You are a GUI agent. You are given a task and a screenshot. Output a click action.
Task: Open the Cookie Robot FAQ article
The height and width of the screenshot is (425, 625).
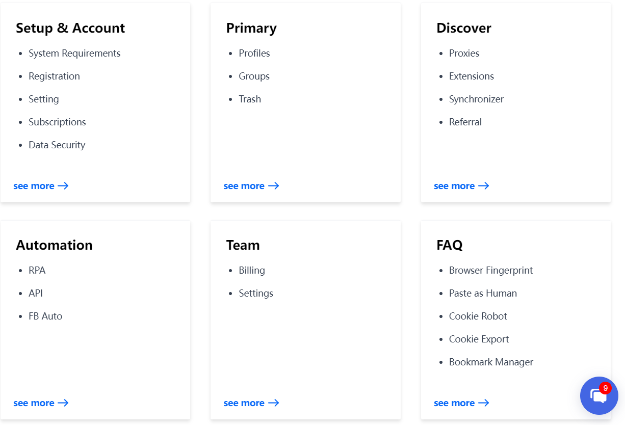pyautogui.click(x=478, y=316)
